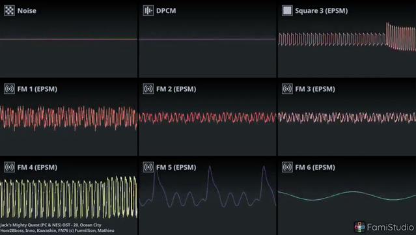Click the FM 2 (EPSM) channel icon

148,89
